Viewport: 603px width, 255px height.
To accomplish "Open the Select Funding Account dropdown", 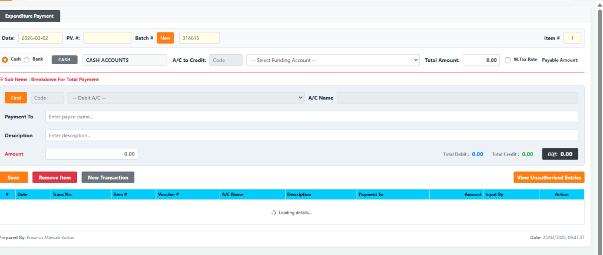I will pyautogui.click(x=333, y=60).
